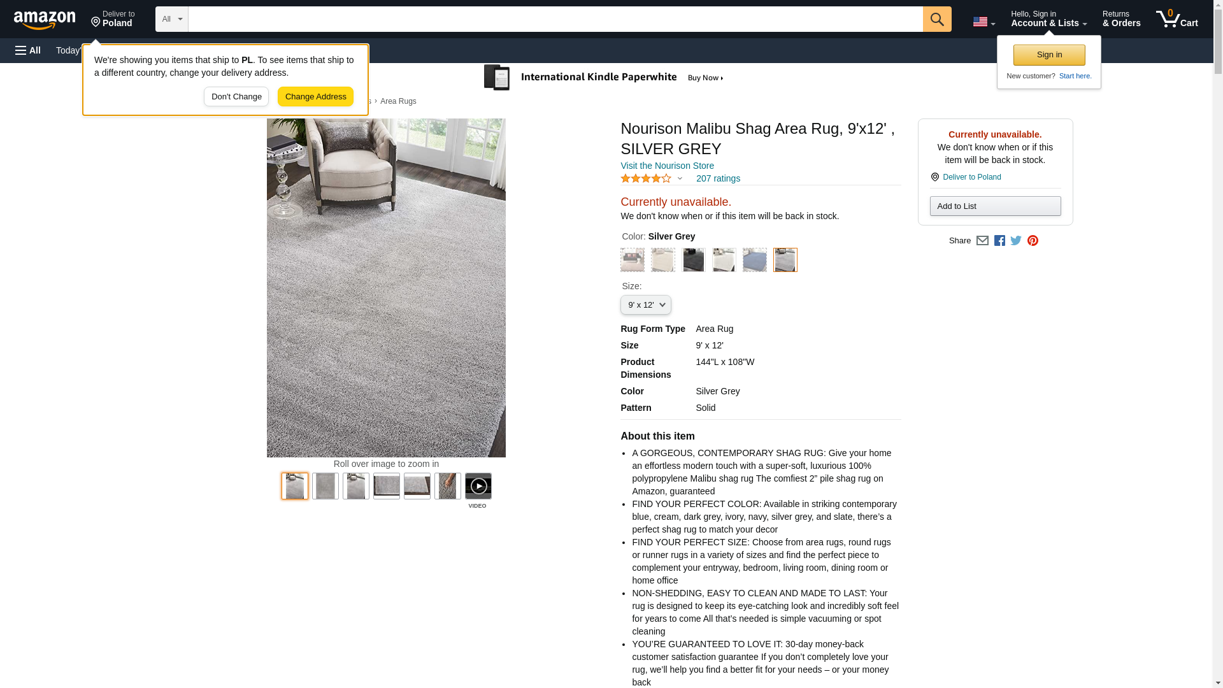Image resolution: width=1223 pixels, height=688 pixels.
Task: Share product on Pinterest icon
Action: pos(1033,241)
